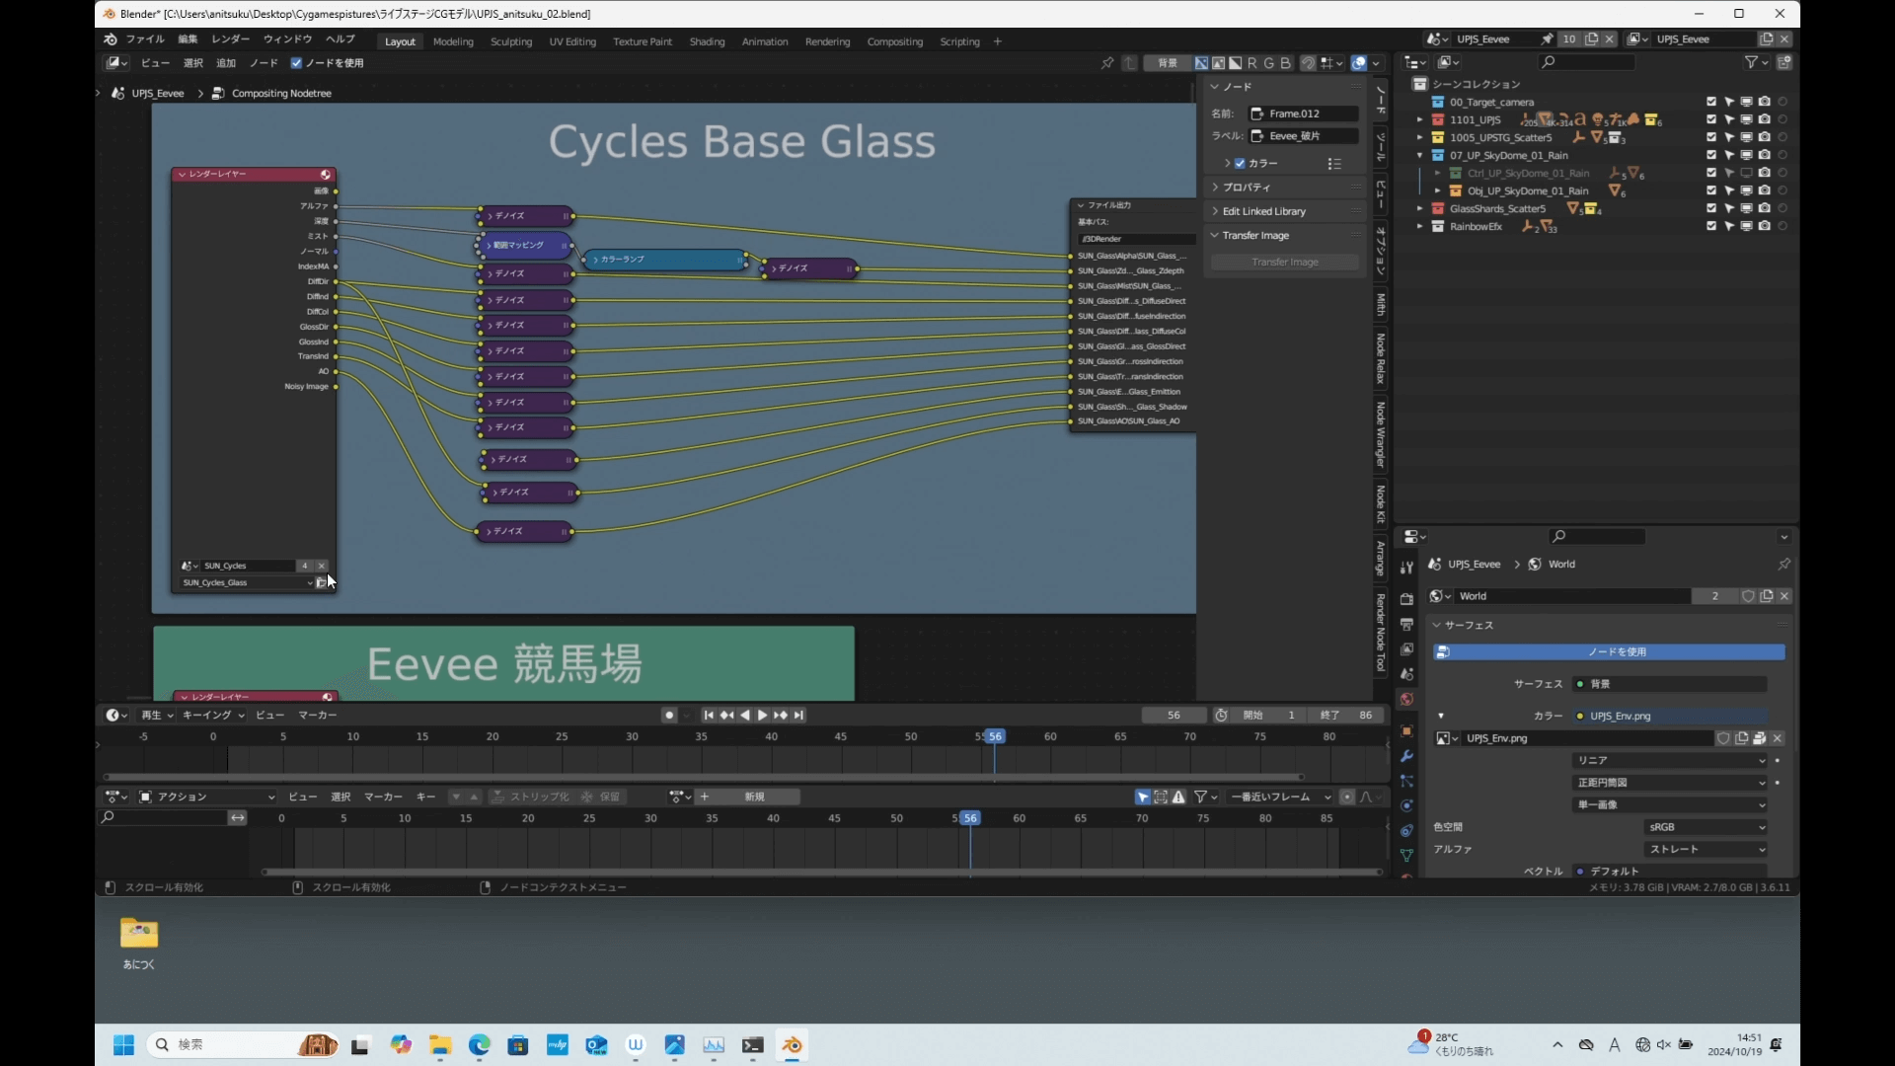Jump to the last frame in timeline
1895x1066 pixels.
click(x=798, y=716)
